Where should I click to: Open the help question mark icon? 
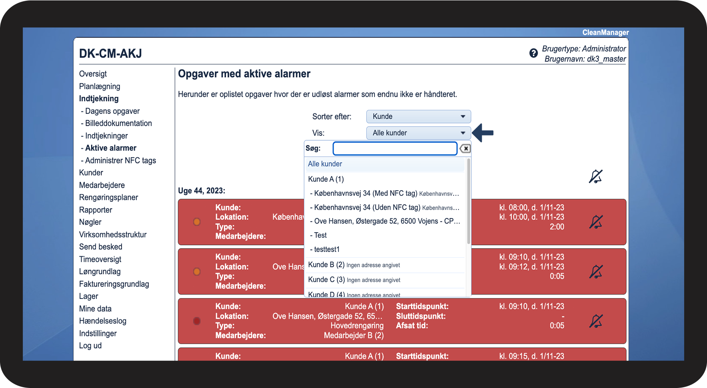tap(533, 53)
